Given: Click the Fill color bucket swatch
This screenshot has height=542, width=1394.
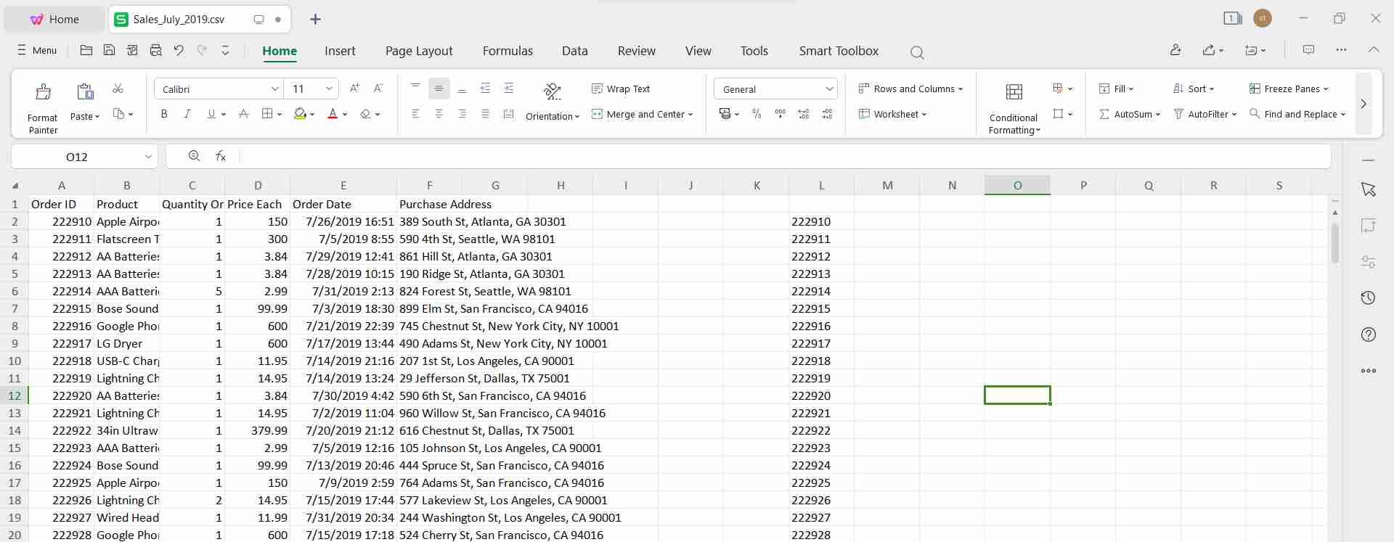Looking at the screenshot, I should point(300,114).
